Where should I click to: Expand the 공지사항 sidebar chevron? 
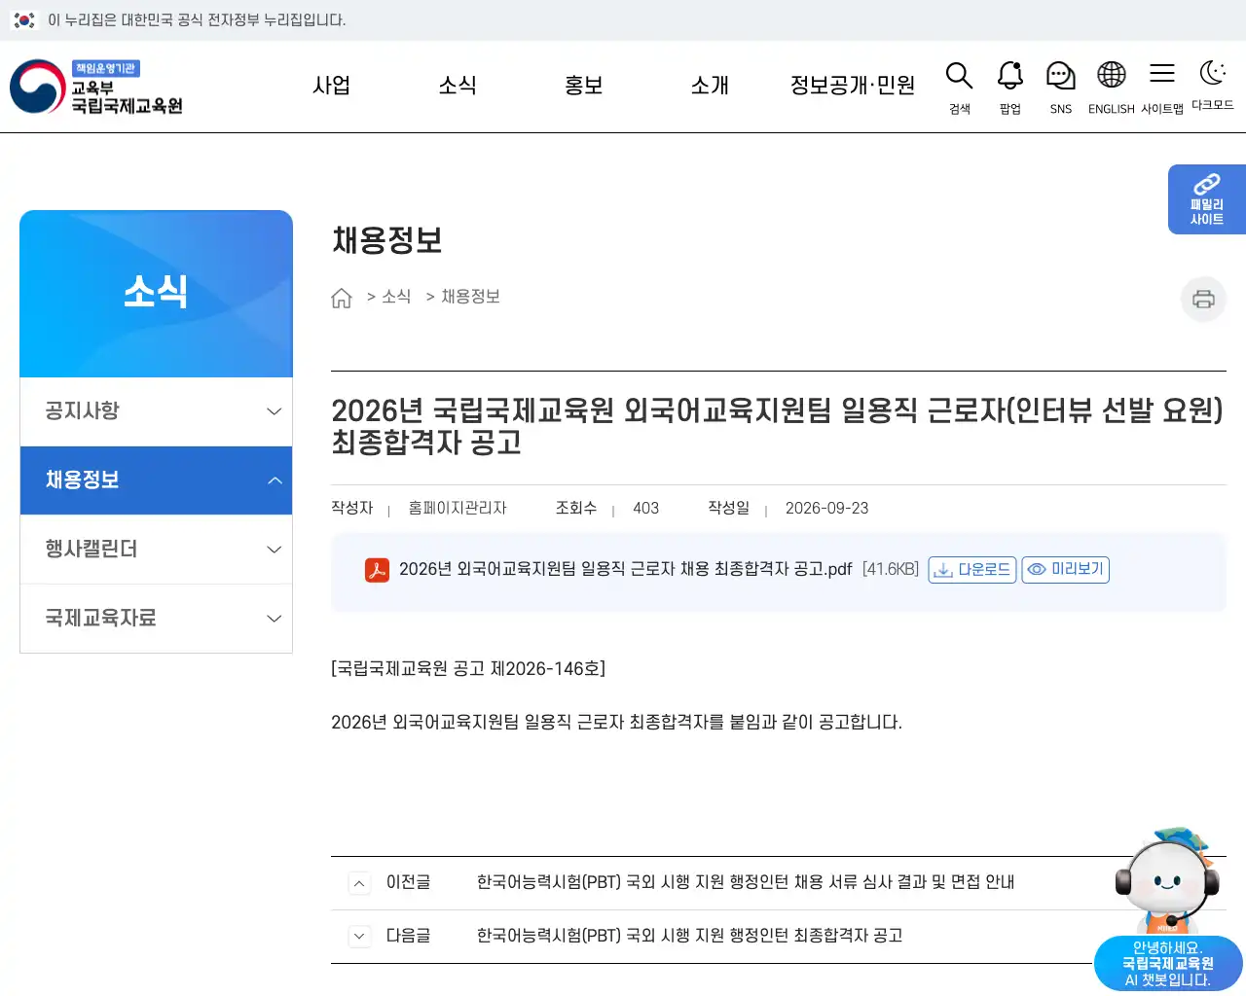275,411
